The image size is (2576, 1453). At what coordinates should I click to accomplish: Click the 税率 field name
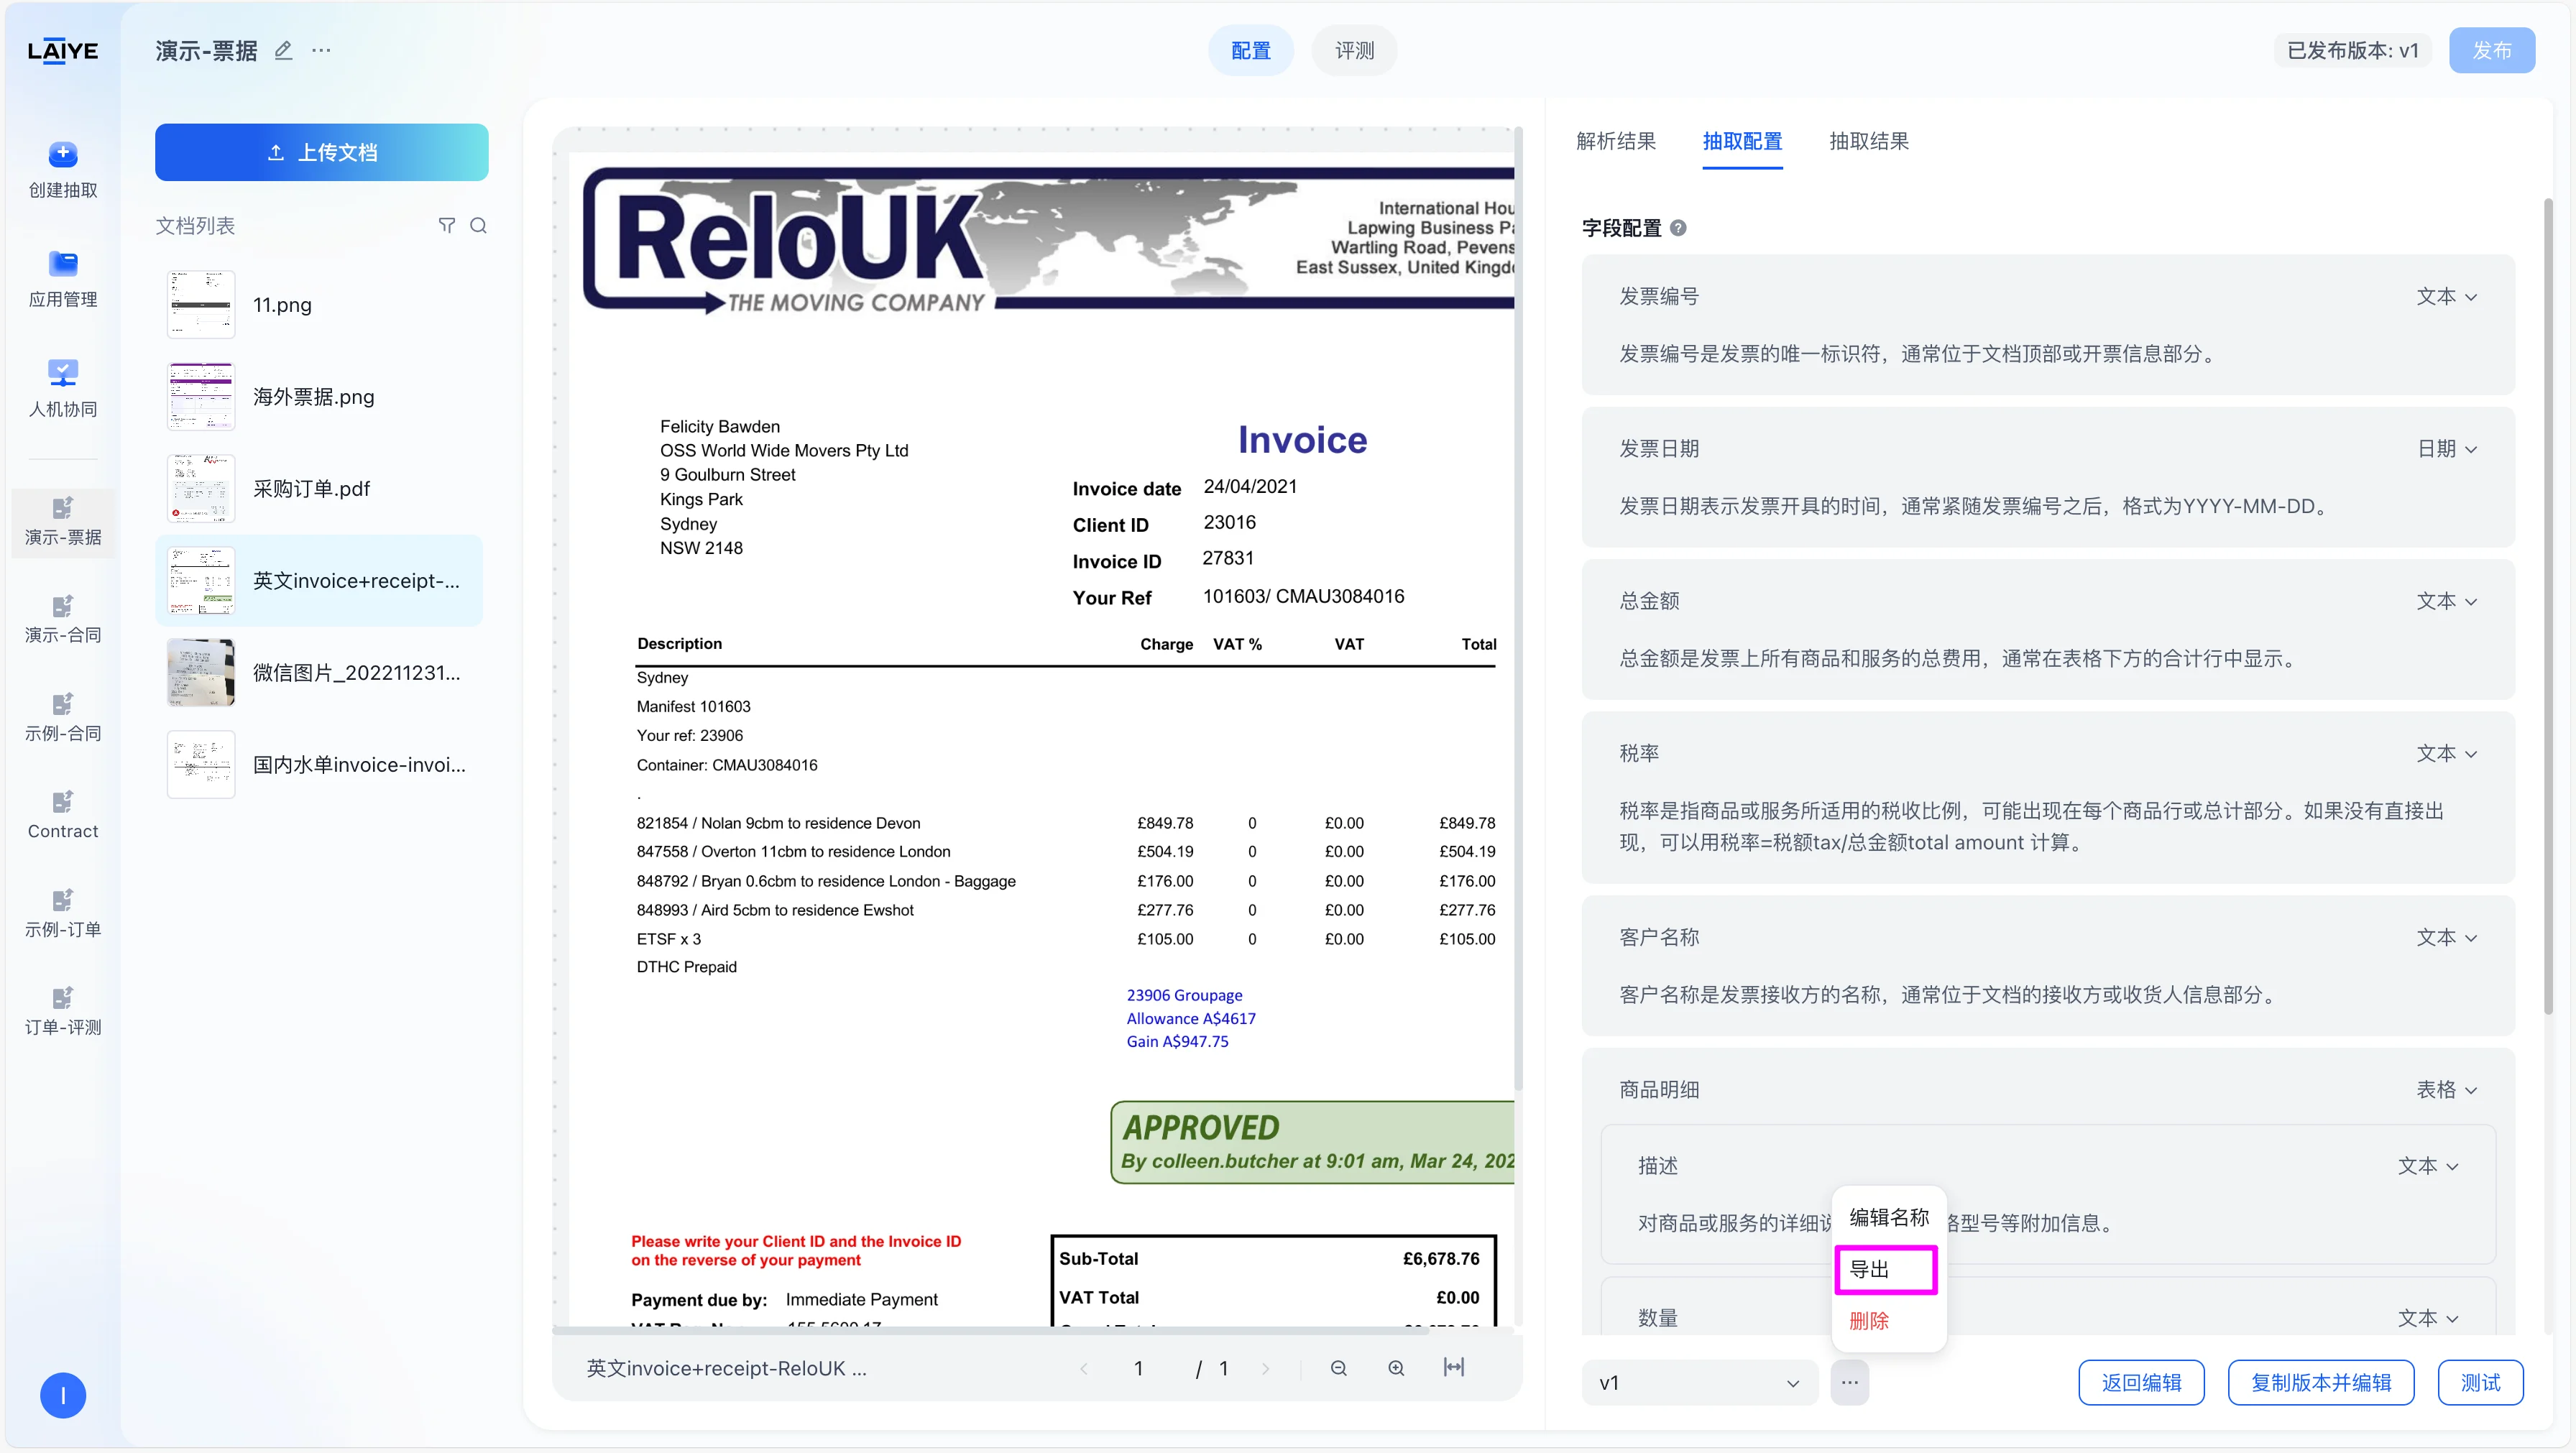[1639, 753]
